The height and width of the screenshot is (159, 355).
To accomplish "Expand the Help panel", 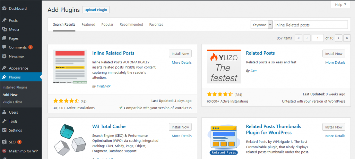I will click(340, 5).
